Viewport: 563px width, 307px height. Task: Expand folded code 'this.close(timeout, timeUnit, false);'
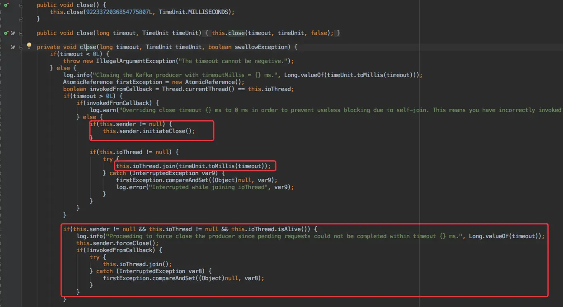pos(272,33)
